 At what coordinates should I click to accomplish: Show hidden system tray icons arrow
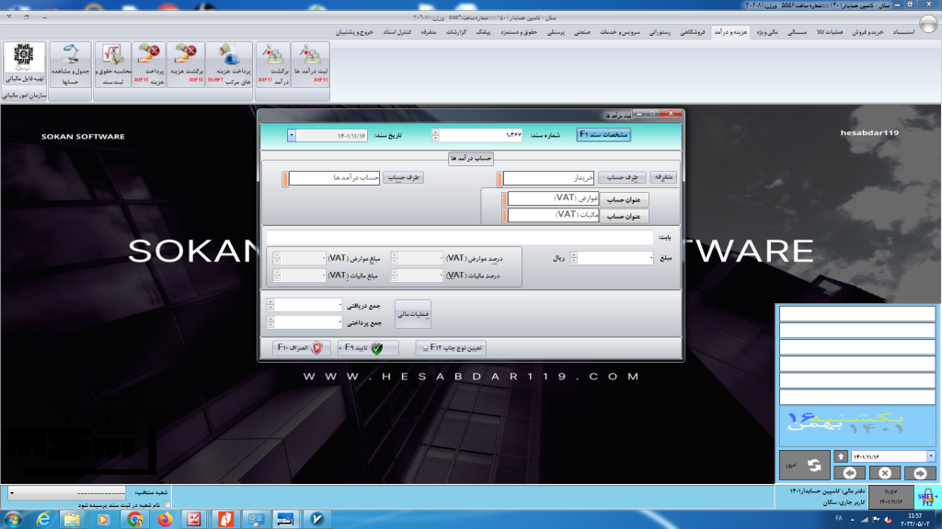click(853, 520)
